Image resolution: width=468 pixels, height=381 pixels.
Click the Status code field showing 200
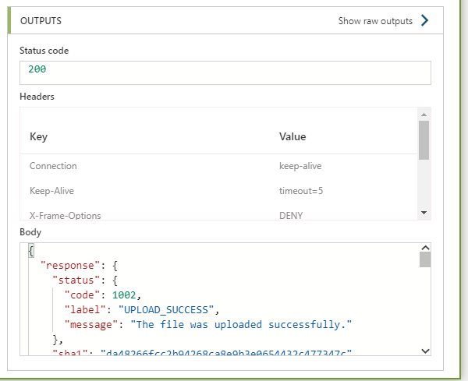pos(225,71)
